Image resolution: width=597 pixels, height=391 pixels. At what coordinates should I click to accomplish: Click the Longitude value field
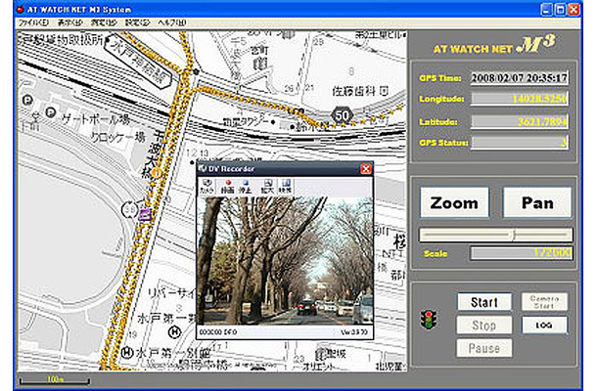[x=520, y=99]
